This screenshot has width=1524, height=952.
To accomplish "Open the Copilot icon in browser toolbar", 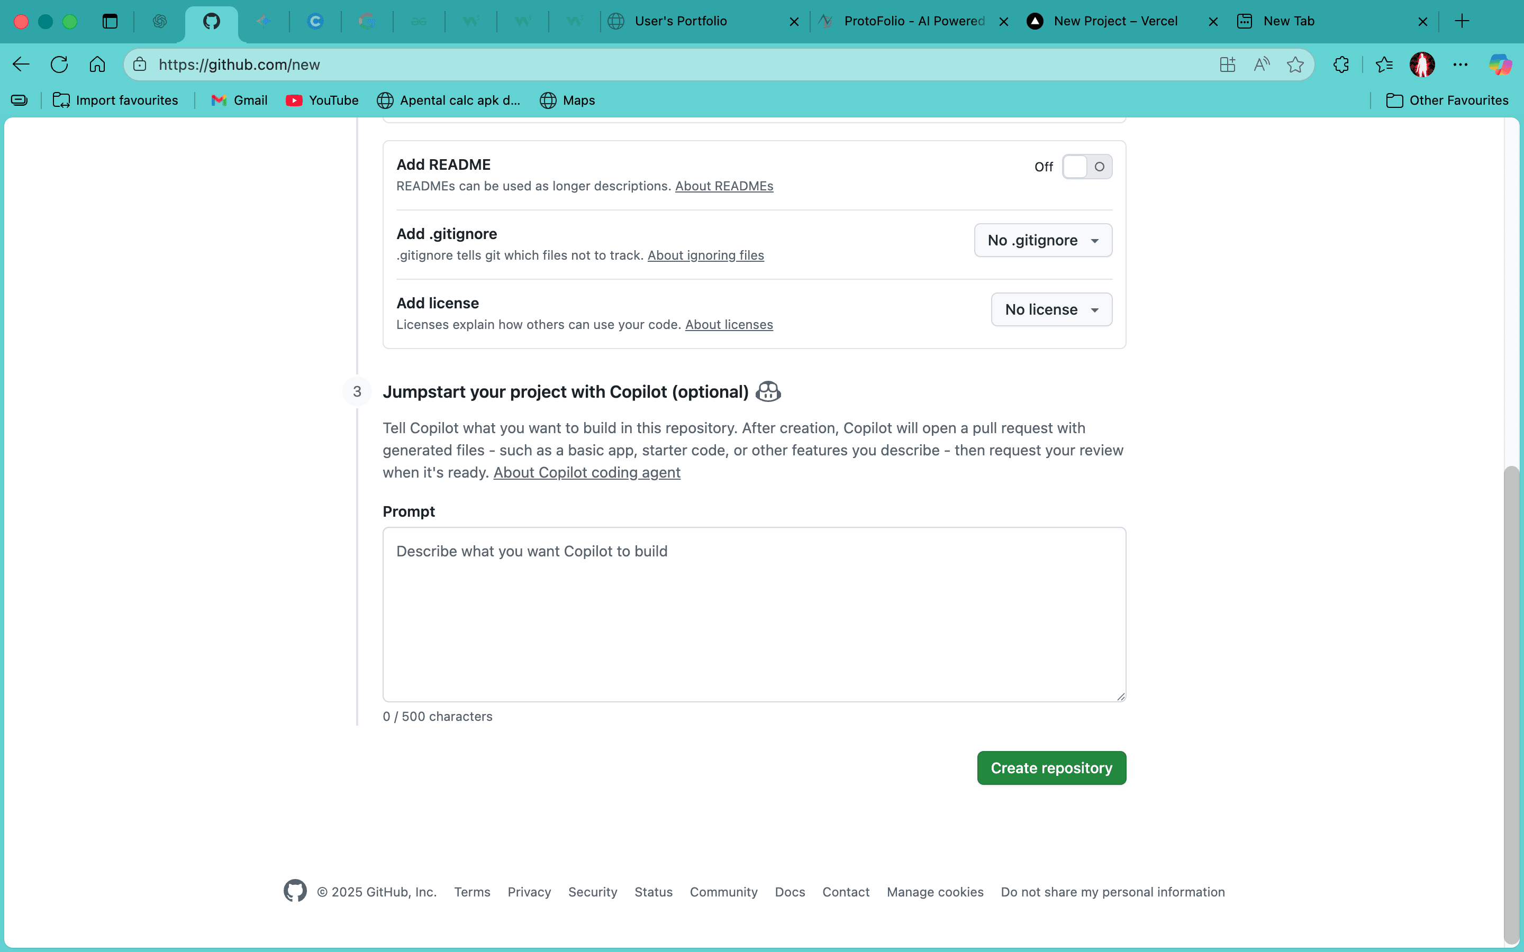I will click(x=1500, y=64).
